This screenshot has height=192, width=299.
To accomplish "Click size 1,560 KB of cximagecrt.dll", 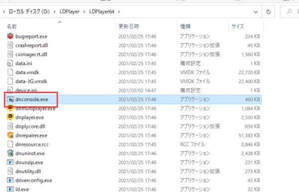I will pyautogui.click(x=250, y=54).
